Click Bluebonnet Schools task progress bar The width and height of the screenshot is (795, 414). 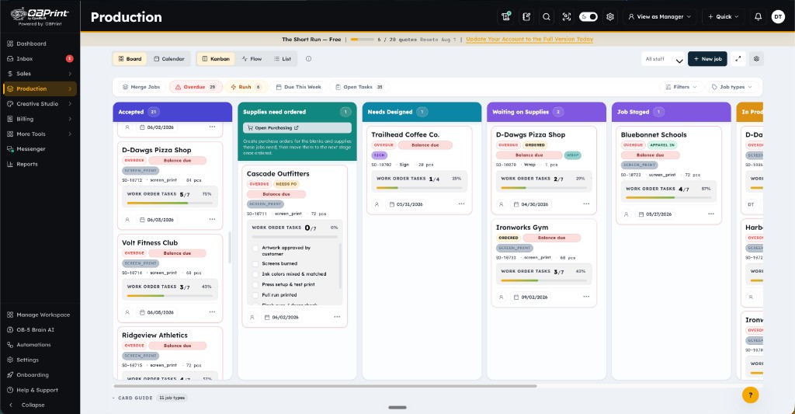pyautogui.click(x=668, y=197)
